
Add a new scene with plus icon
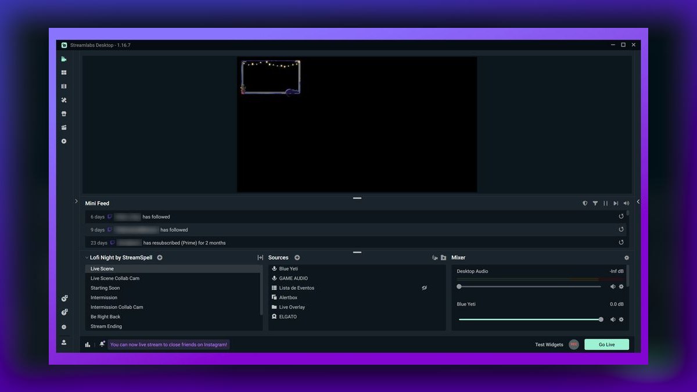tap(160, 257)
